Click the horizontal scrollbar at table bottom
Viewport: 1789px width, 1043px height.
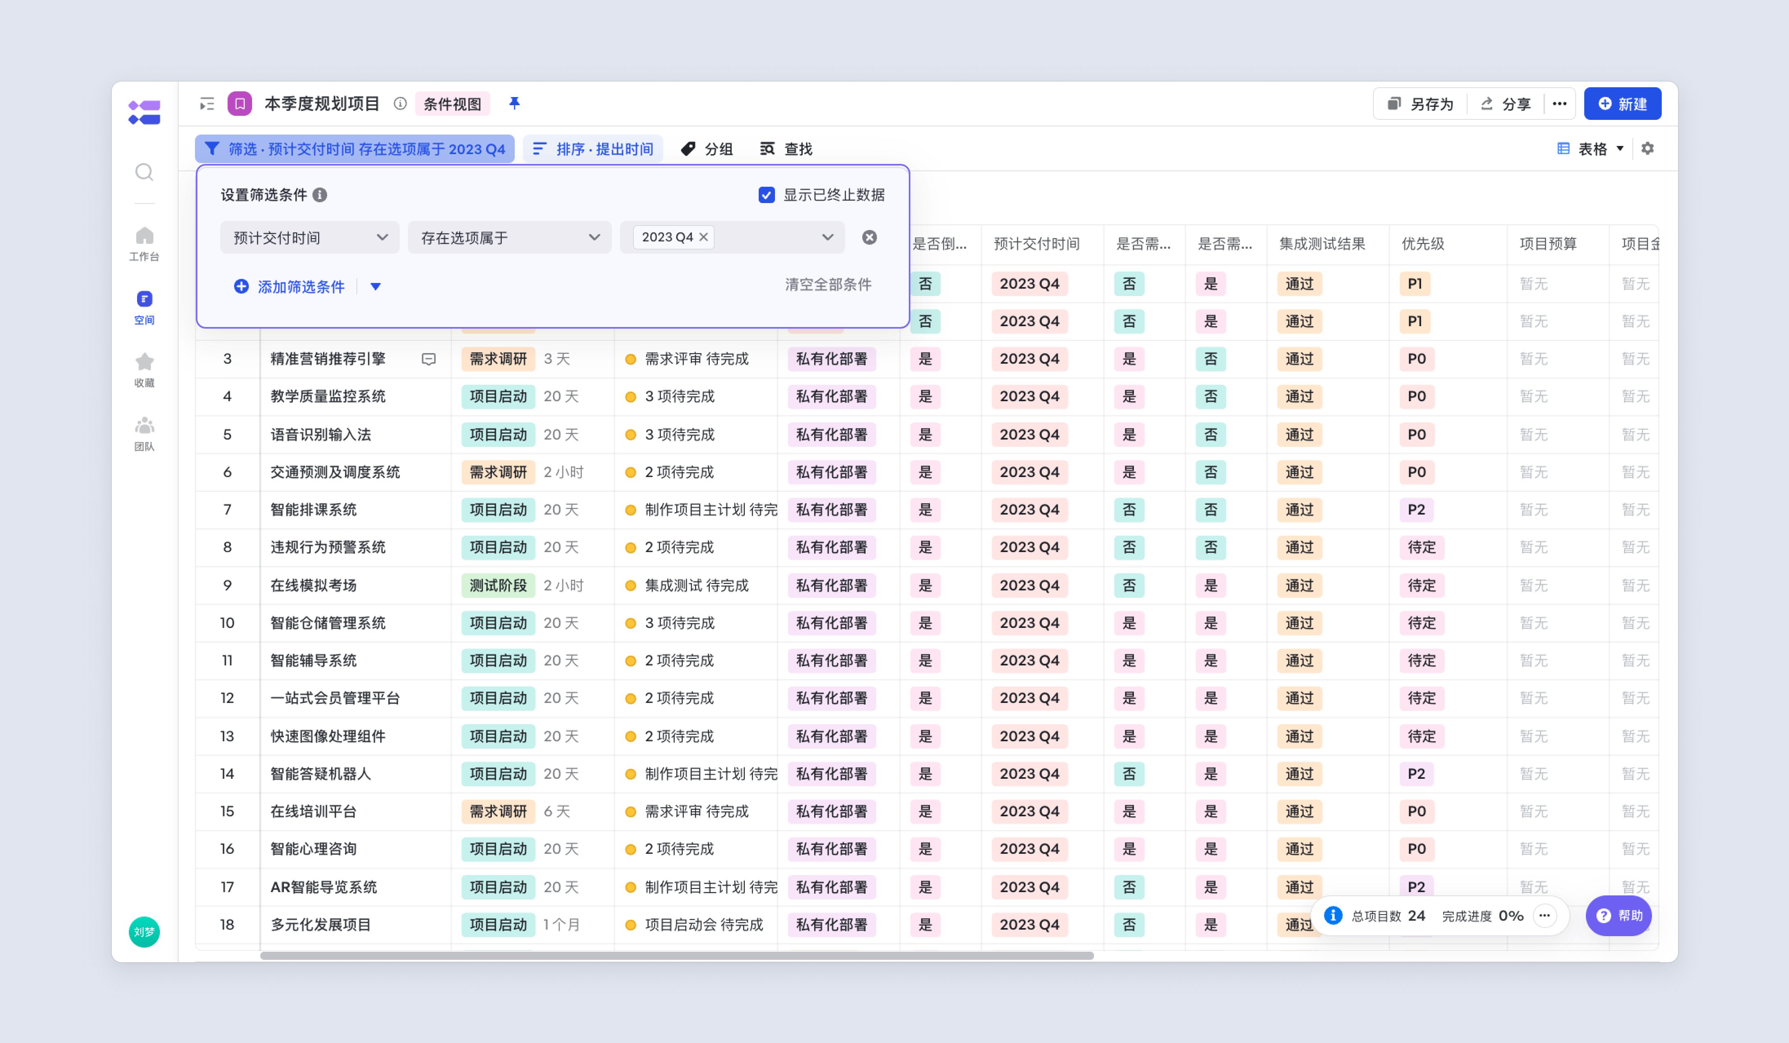[x=677, y=956]
